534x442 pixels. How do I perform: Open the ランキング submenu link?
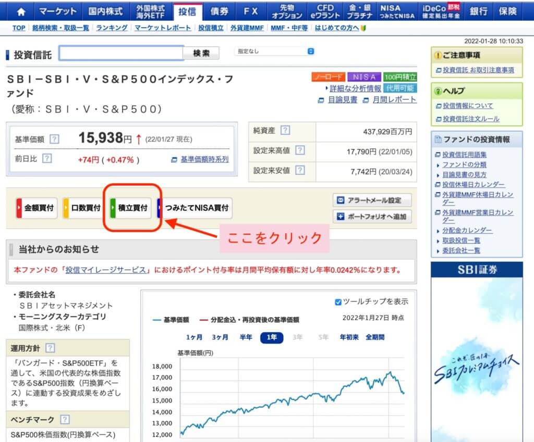[112, 28]
